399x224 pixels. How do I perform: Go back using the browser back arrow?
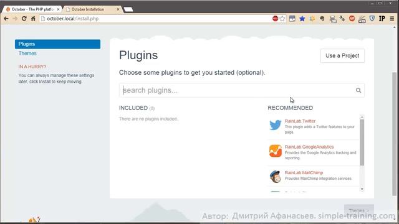6,19
